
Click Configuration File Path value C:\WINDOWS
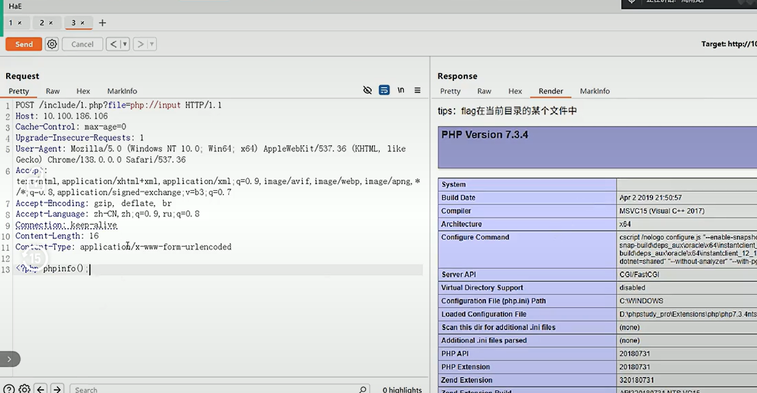641,301
